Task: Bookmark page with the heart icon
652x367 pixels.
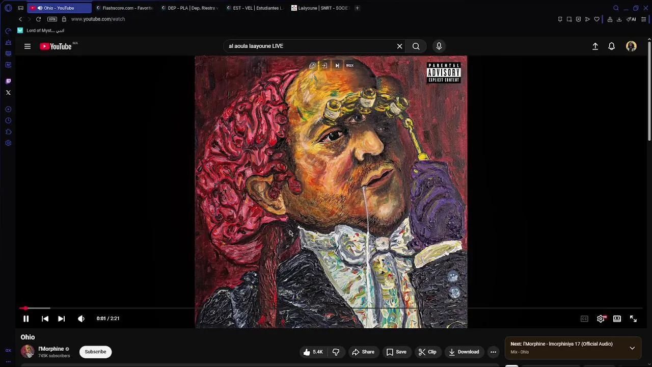Action: point(596,19)
